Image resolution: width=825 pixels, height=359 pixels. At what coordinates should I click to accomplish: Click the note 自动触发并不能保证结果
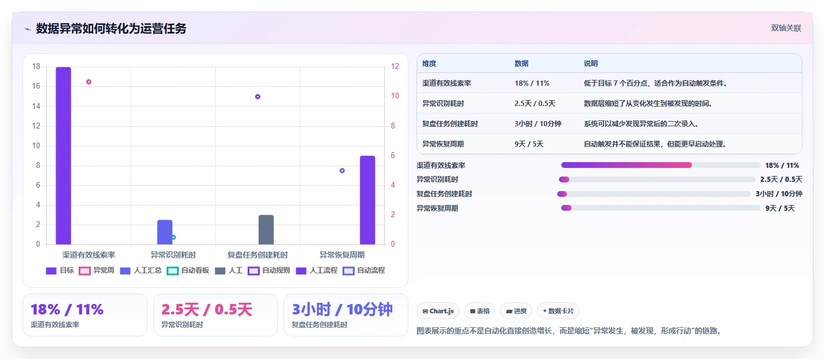[655, 144]
